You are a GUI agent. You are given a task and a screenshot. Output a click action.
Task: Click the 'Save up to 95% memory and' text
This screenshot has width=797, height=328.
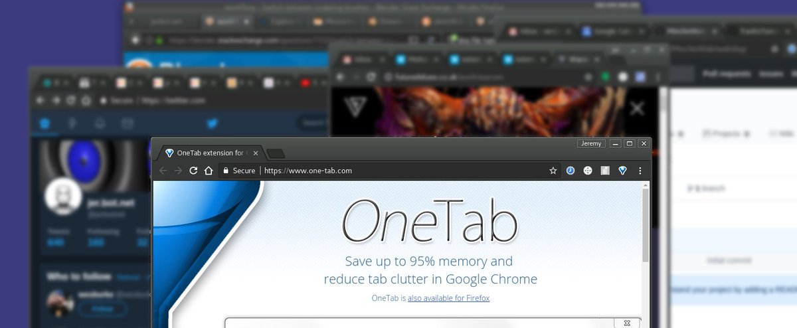pyautogui.click(x=429, y=262)
